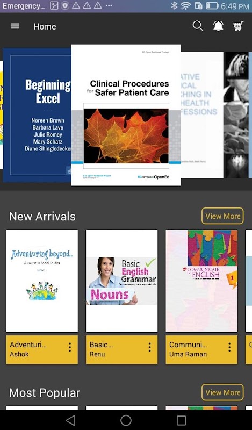Open the shopping cart icon
The width and height of the screenshot is (252, 430).
point(238,26)
